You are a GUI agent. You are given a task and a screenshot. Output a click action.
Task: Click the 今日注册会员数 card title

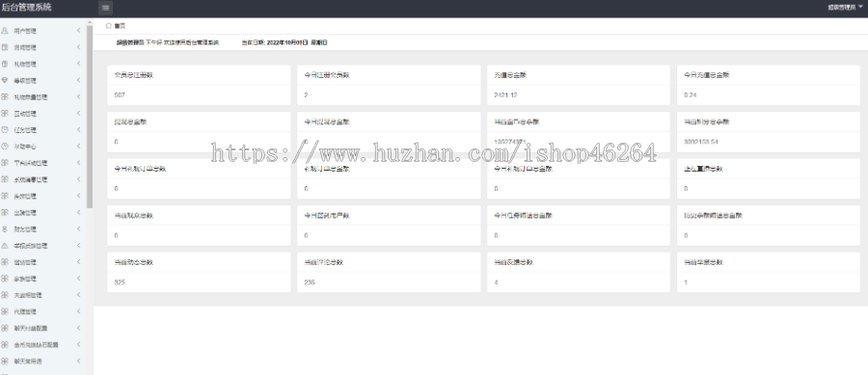pyautogui.click(x=327, y=75)
